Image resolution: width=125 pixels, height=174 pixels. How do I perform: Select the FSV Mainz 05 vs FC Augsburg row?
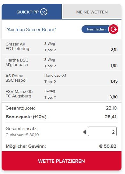pyautogui.click(x=62, y=94)
